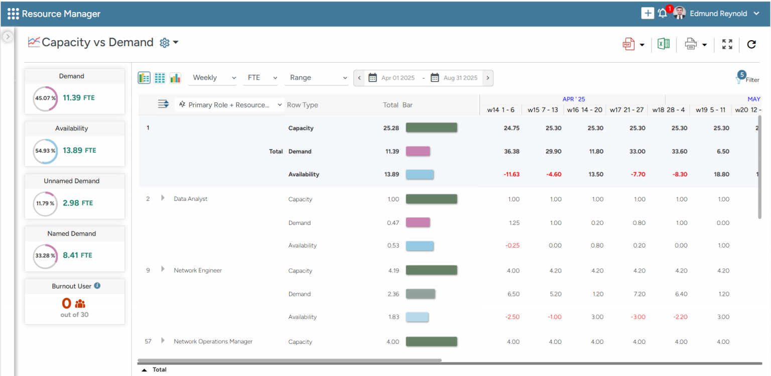Image resolution: width=771 pixels, height=376 pixels.
Task: Click the expand-all rows icon
Action: coord(163,104)
